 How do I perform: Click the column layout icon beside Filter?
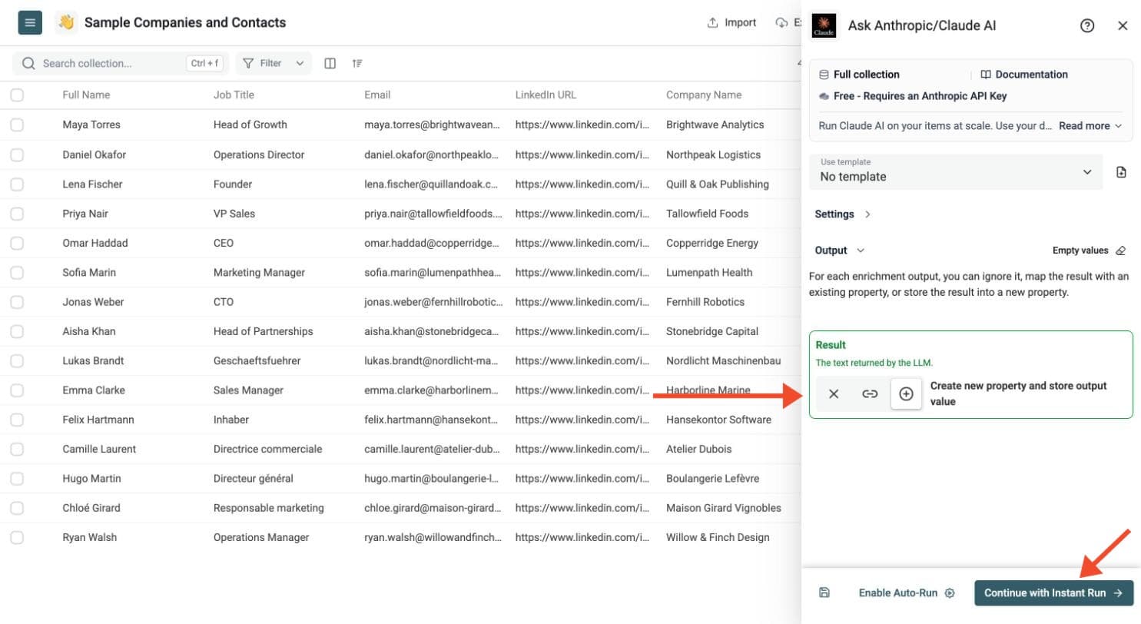(330, 63)
